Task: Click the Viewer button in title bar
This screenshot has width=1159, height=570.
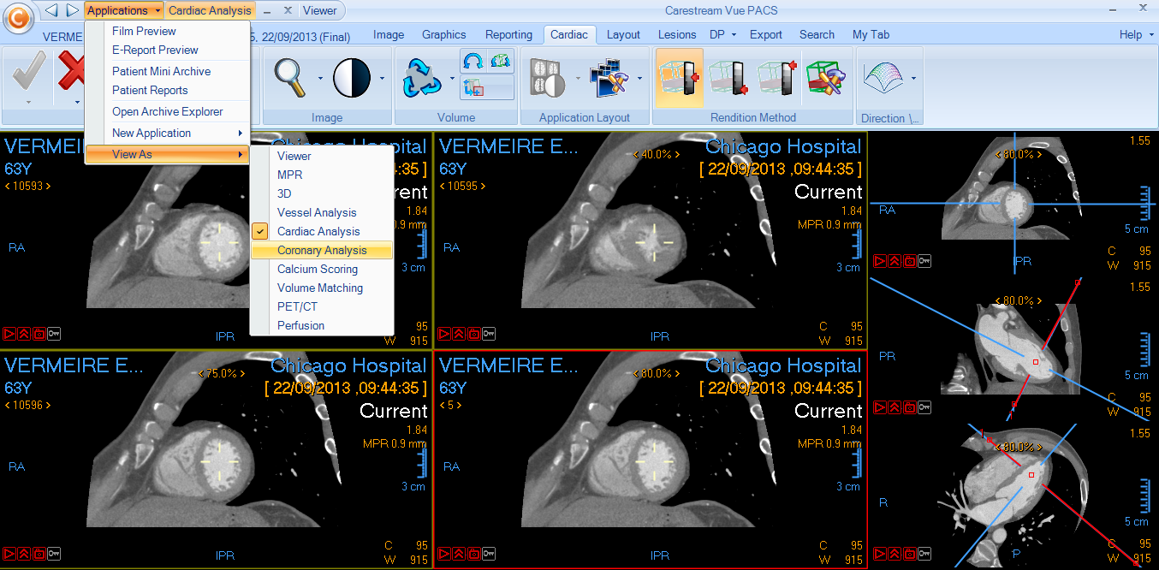Action: pyautogui.click(x=320, y=10)
